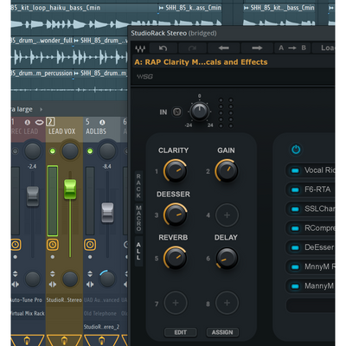Toggle SSLChannel plugin bypass switch
The width and height of the screenshot is (346, 346).
pyautogui.click(x=295, y=209)
